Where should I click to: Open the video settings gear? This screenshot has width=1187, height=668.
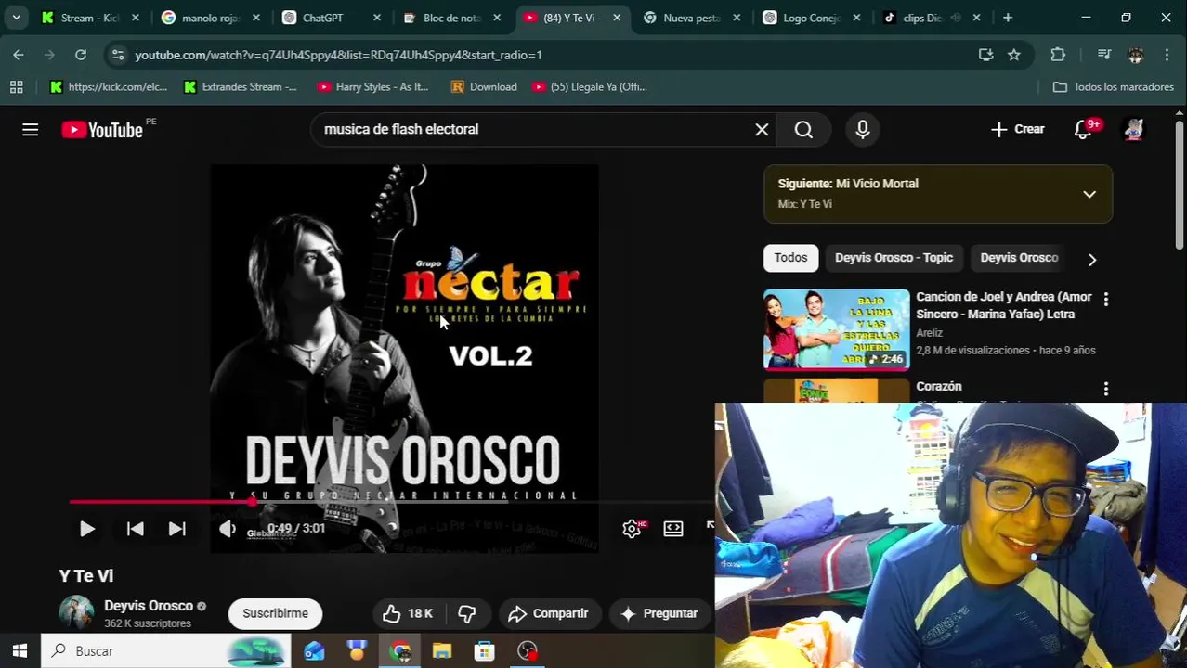[x=632, y=528]
